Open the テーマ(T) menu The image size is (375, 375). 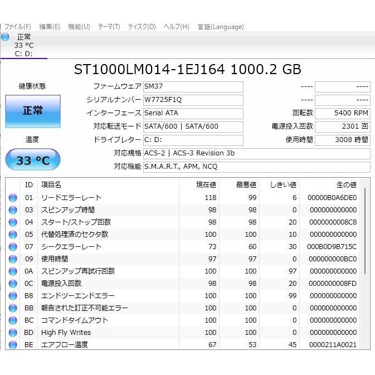(109, 27)
